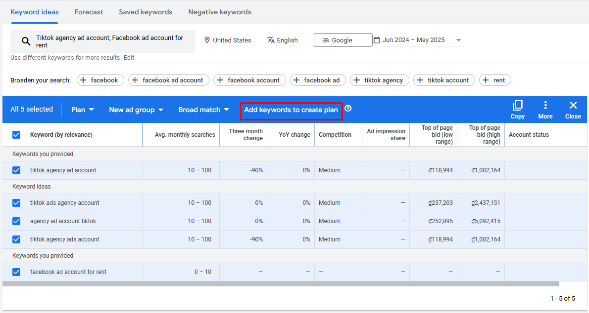Click keyword 'facebook ad account for rent'

click(x=68, y=272)
